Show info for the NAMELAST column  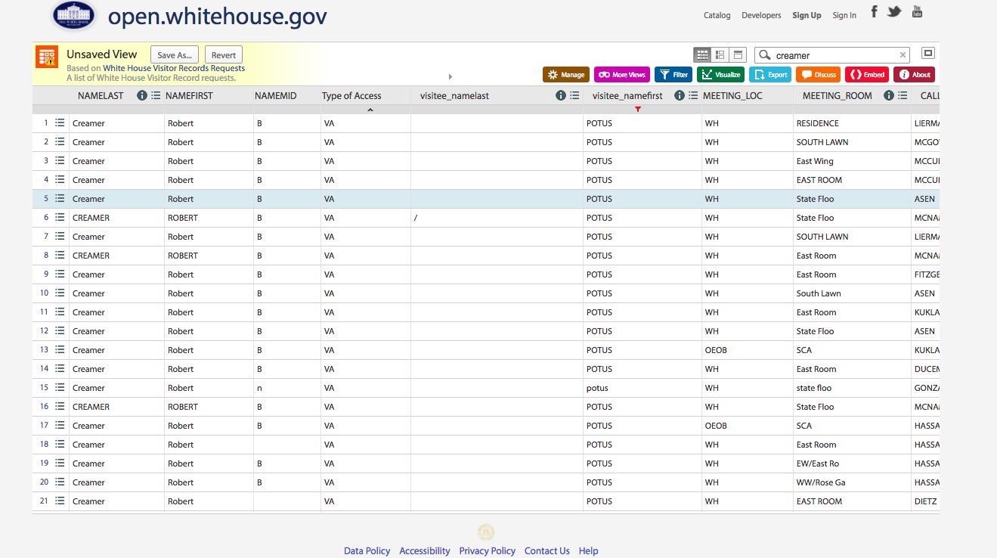(141, 95)
